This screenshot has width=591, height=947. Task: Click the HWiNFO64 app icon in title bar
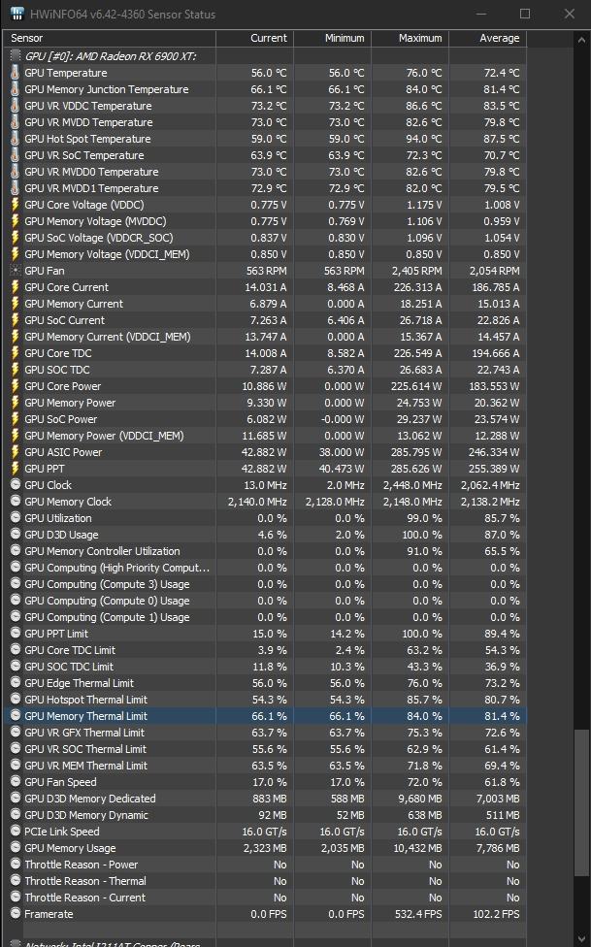coord(16,13)
